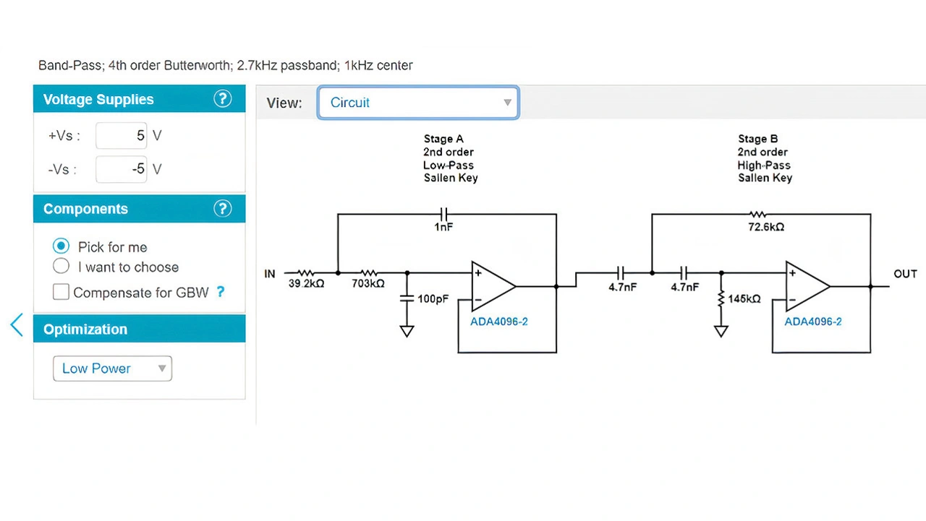Open the ADA4096-2 link under Stage B
The width and height of the screenshot is (926, 521).
point(813,322)
